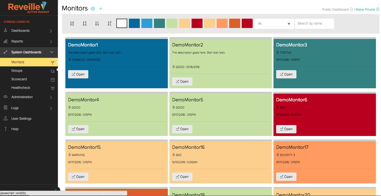The width and height of the screenshot is (381, 196).
Task: Expand the Logs menu chevron
Action: (x=51, y=108)
